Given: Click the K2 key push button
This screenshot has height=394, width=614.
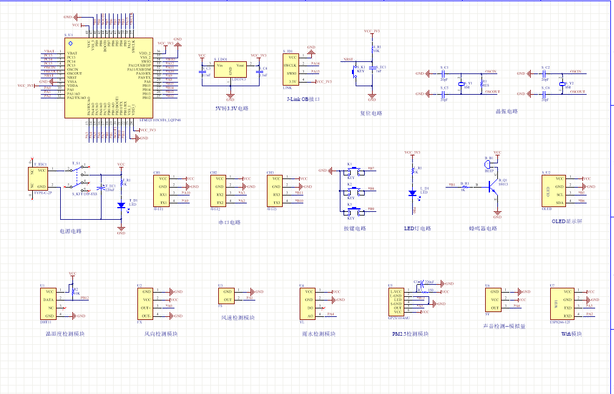Looking at the screenshot, I should [352, 190].
